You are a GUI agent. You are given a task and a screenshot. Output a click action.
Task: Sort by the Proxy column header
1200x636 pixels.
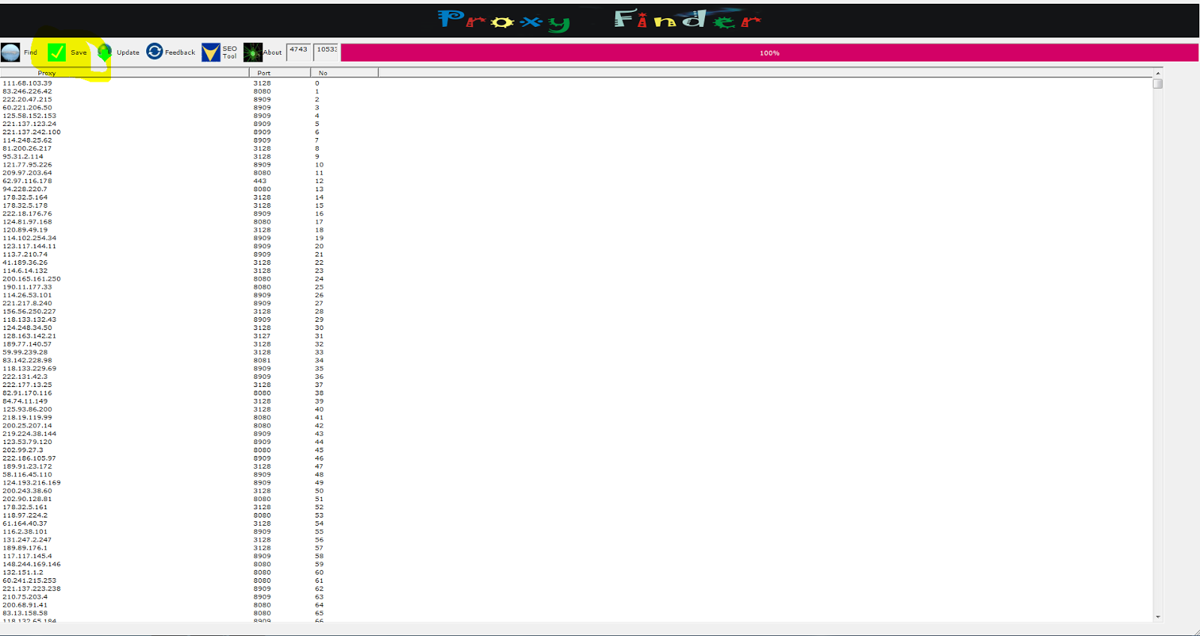pos(124,73)
